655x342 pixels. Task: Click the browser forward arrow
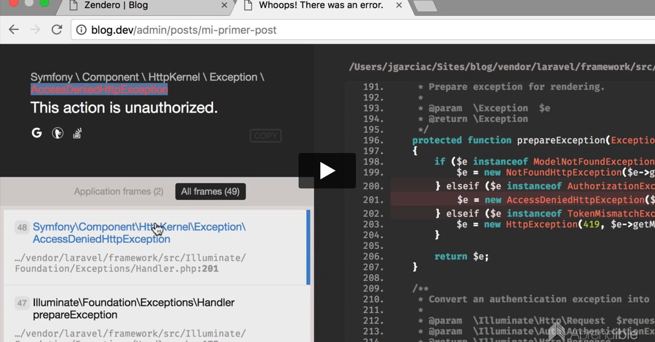(x=35, y=30)
